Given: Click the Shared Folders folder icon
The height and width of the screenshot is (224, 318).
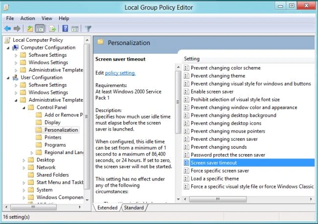Looking at the screenshot, I should [x=31, y=175].
